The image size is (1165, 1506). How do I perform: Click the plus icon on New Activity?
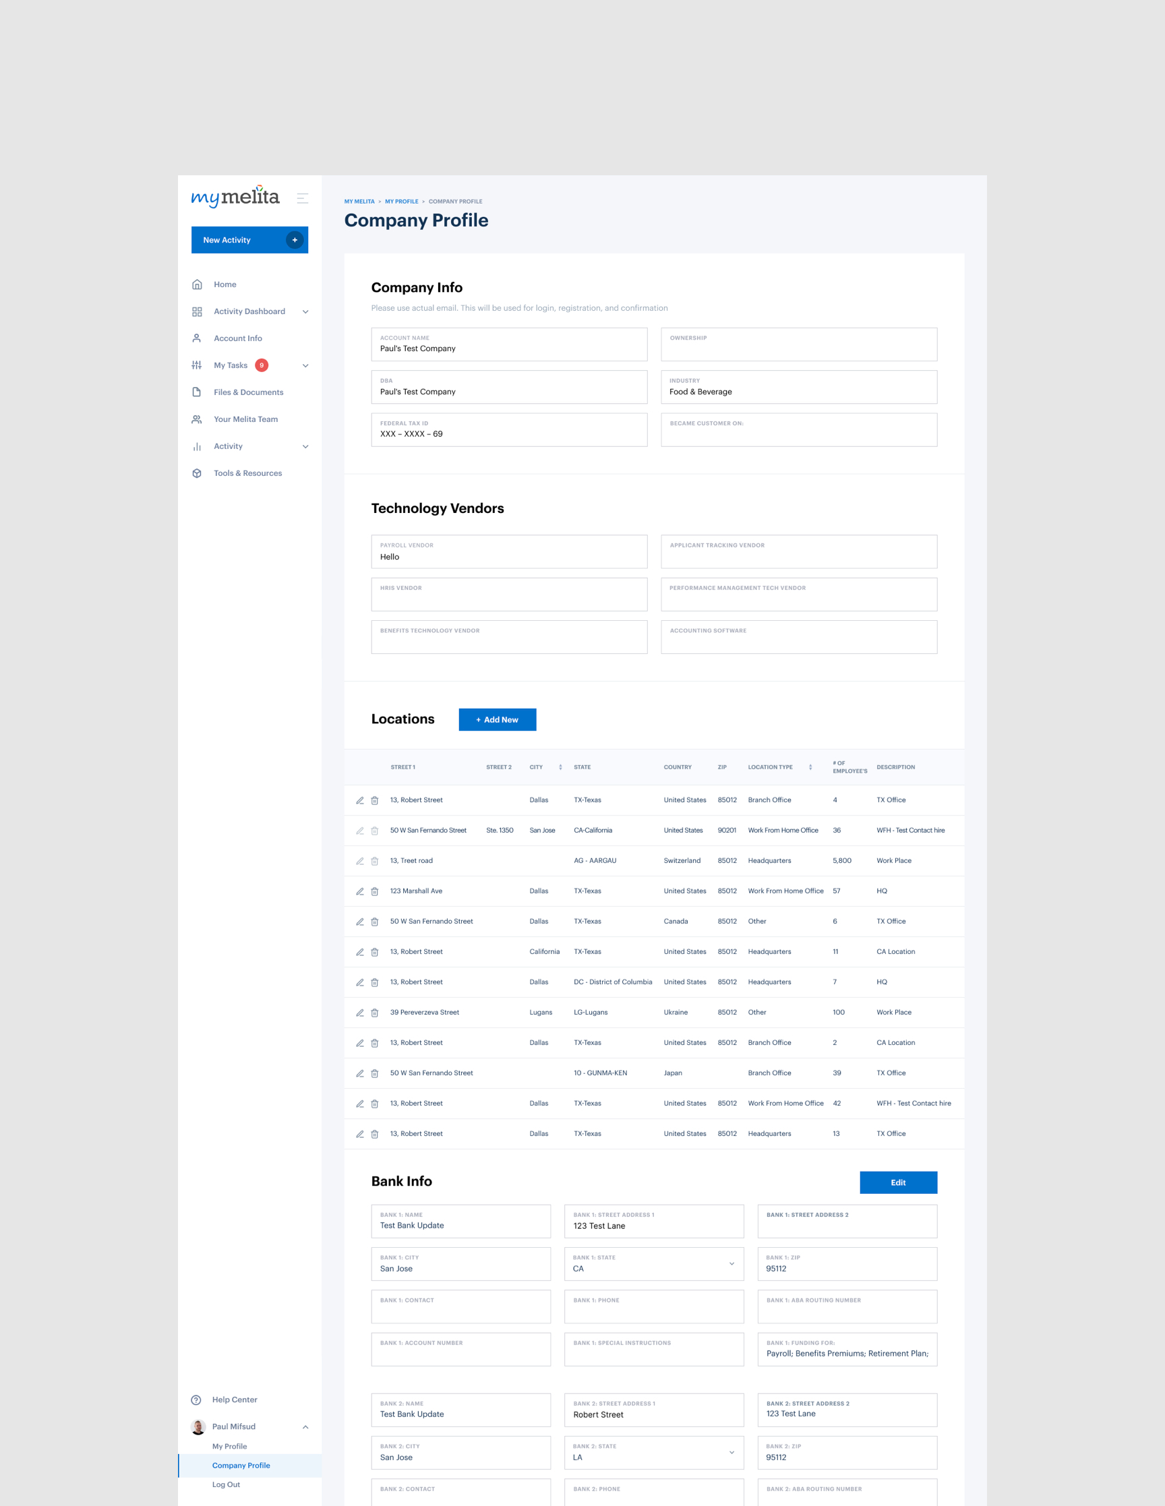coord(295,240)
